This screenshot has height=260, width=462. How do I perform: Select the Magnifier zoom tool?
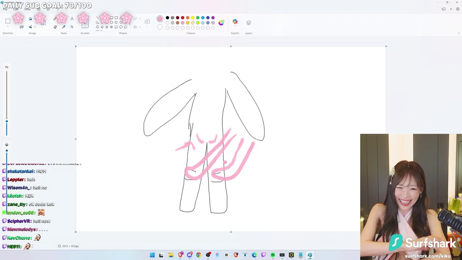(72, 27)
